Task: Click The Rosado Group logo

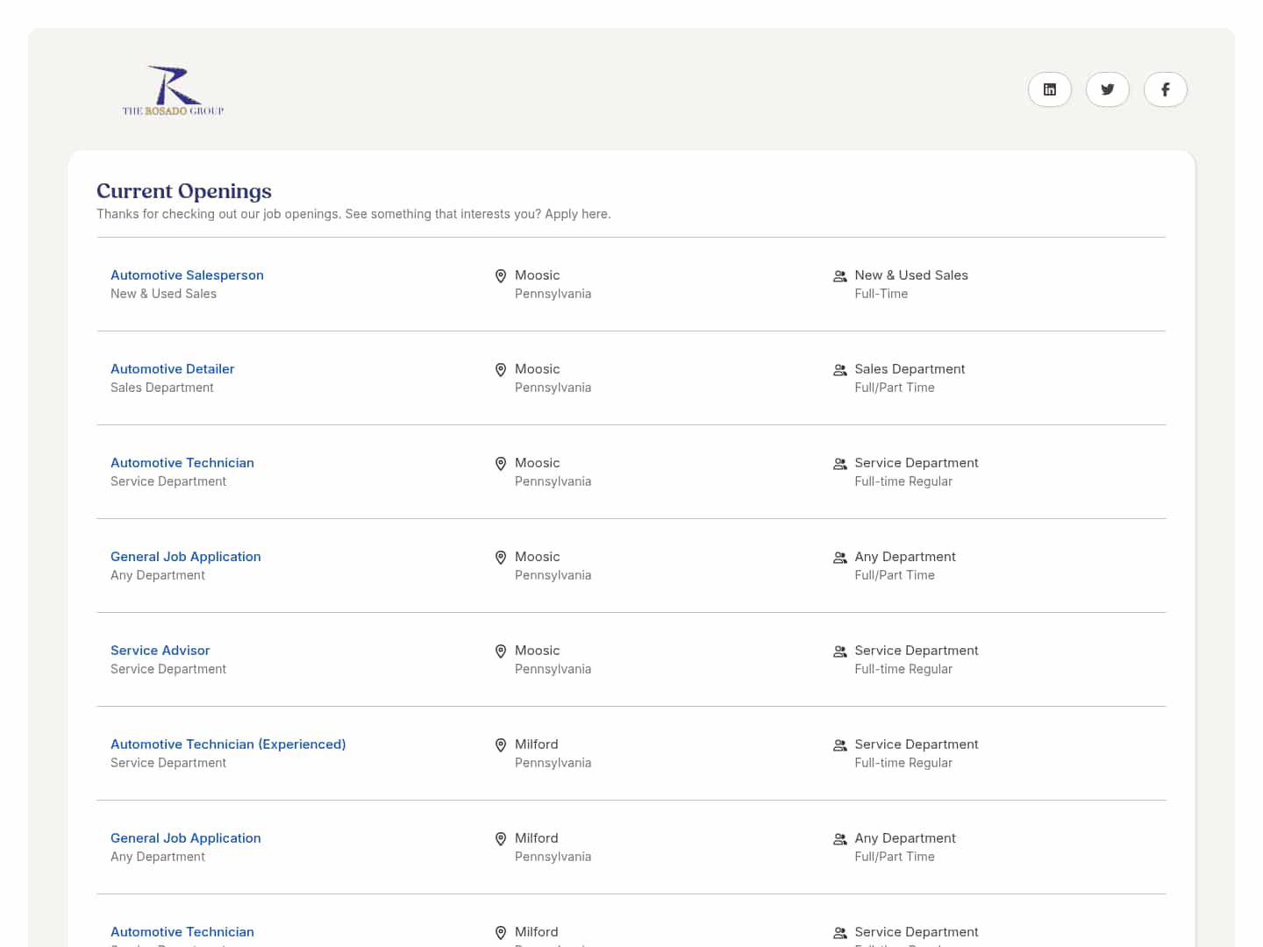Action: pos(174,90)
